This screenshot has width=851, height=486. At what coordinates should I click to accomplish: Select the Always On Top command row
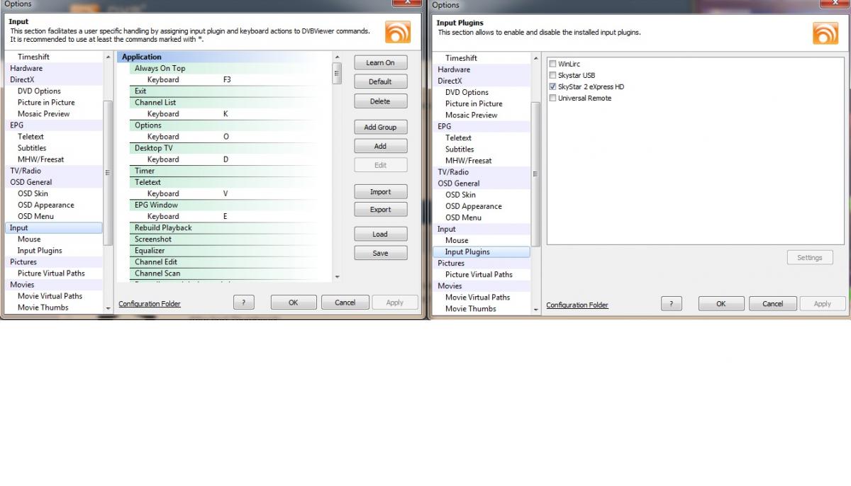tap(160, 69)
